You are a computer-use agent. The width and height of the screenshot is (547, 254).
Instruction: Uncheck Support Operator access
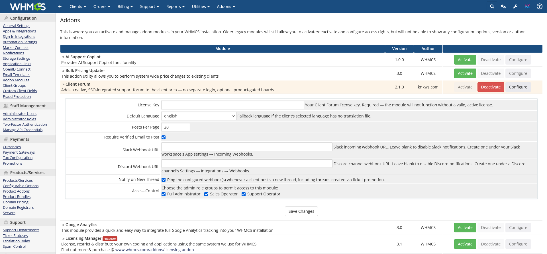point(244,194)
